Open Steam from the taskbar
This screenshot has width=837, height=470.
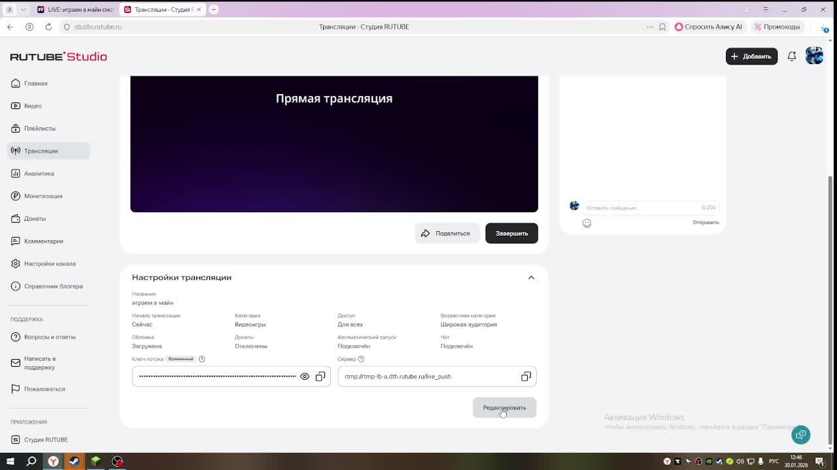(x=74, y=462)
